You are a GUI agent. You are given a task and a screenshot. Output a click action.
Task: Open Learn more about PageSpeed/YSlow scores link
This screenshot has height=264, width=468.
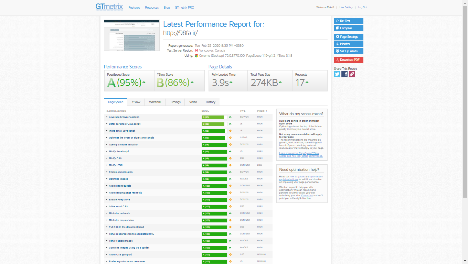(x=301, y=155)
